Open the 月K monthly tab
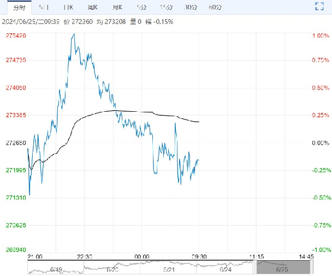The height and width of the screenshot is (276, 332). (117, 7)
